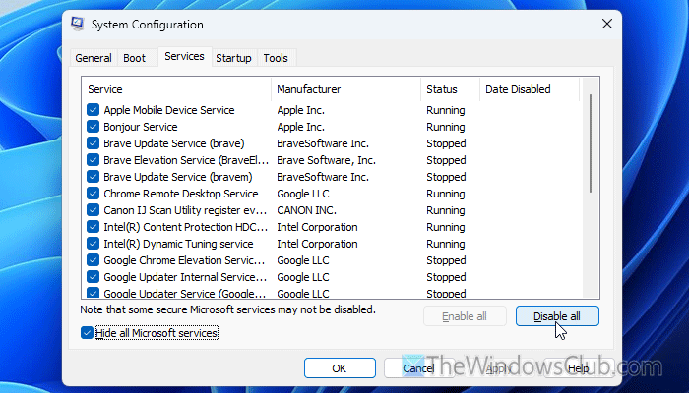Select the Services tab
689x393 pixels.
(185, 57)
